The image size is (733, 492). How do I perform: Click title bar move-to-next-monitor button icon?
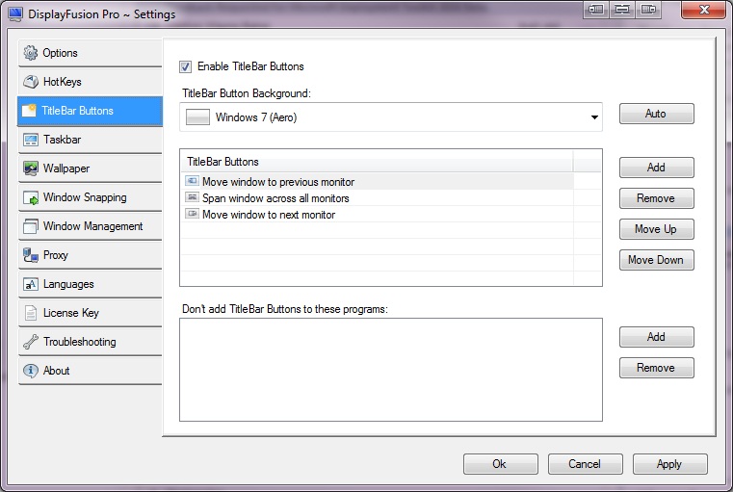[649, 11]
